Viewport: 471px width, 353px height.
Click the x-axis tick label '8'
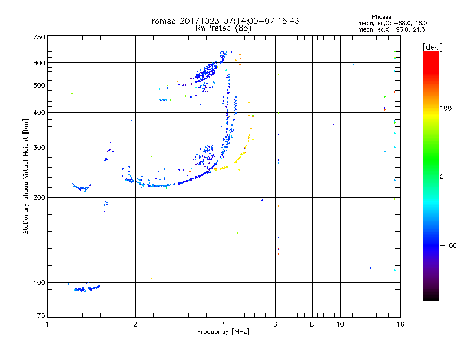click(312, 324)
